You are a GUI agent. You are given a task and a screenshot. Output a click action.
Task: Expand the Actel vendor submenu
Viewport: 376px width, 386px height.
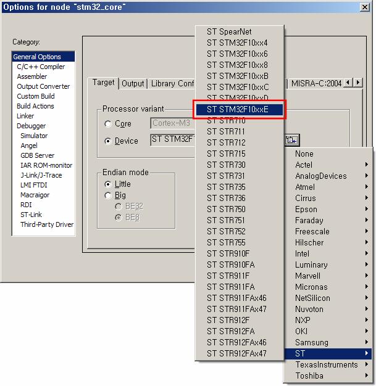click(328, 165)
